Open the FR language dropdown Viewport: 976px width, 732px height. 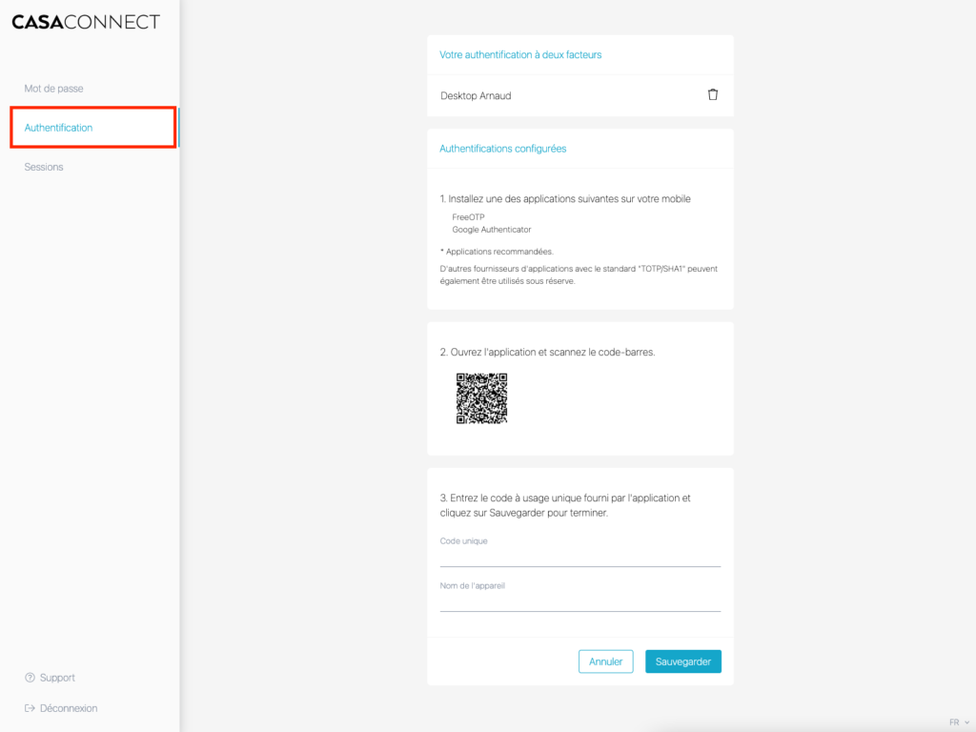pyautogui.click(x=953, y=722)
